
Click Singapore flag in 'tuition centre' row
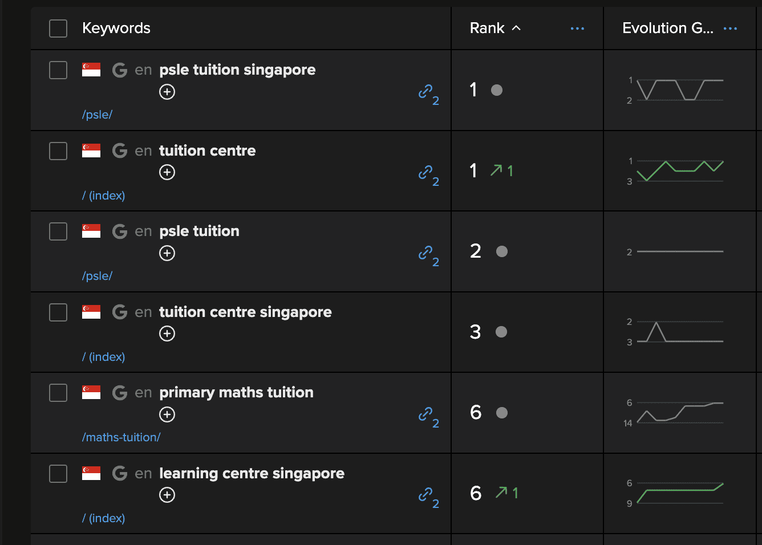(x=91, y=151)
